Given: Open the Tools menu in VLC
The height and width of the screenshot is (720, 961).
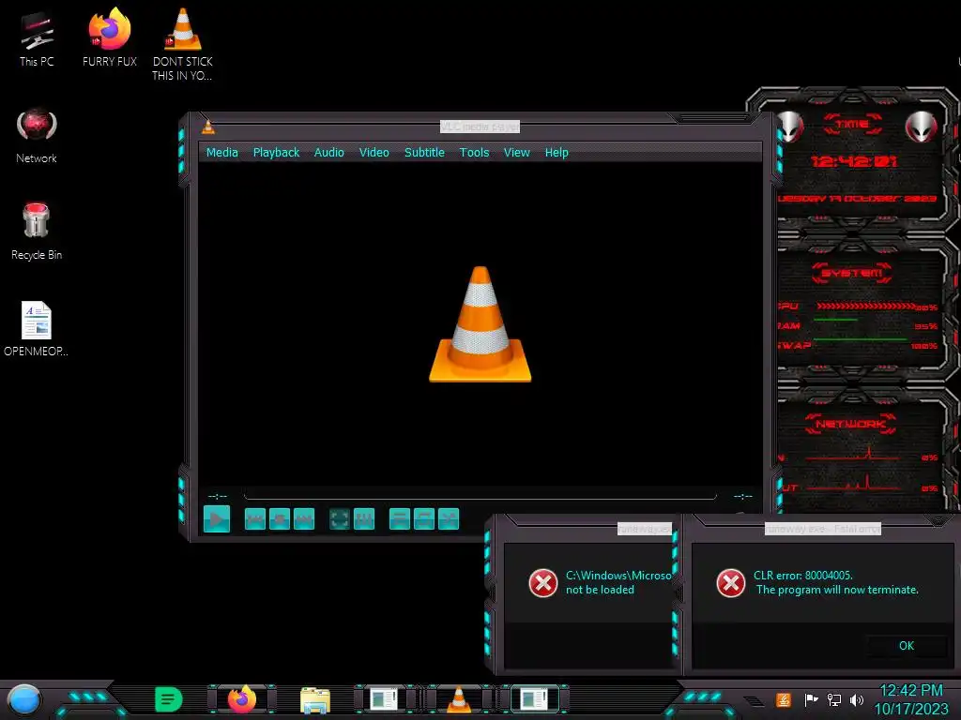Looking at the screenshot, I should tap(474, 153).
